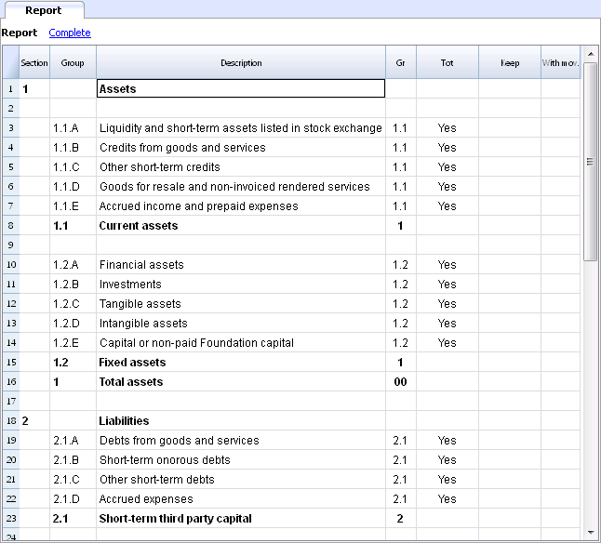This screenshot has height=543, width=601.
Task: Click 'Other short-term debts' cell
Action: pos(241,480)
